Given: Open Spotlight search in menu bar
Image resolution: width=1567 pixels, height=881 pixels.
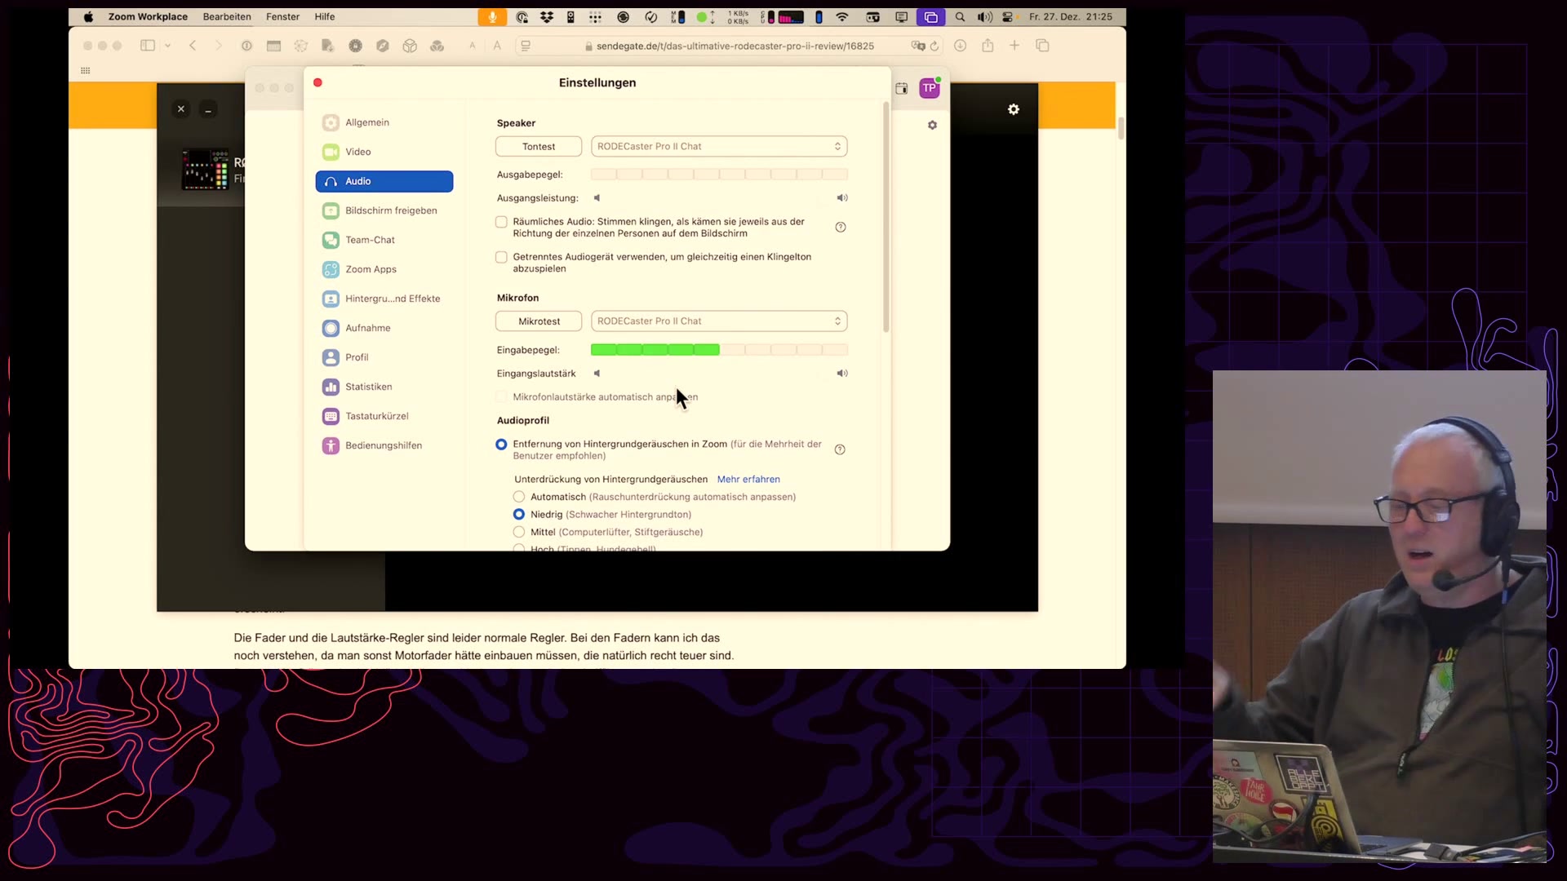Looking at the screenshot, I should click(x=960, y=17).
